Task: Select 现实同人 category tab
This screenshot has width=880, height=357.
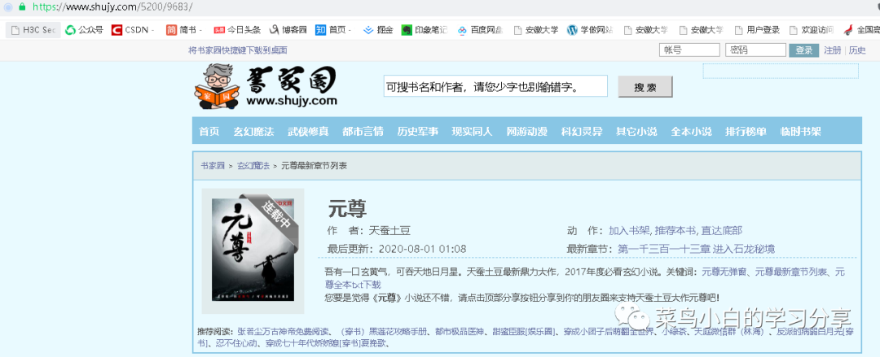Action: point(473,132)
